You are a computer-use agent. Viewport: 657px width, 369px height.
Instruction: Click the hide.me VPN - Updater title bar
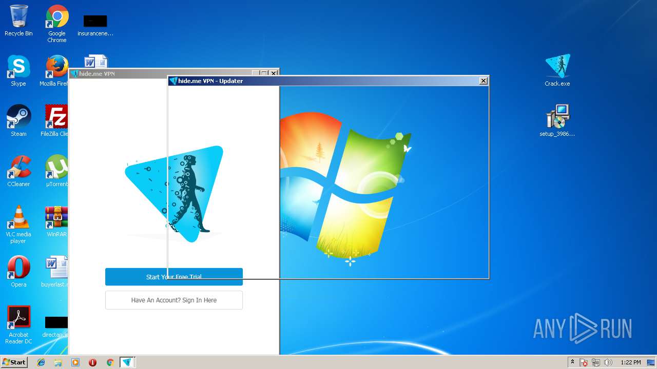coord(328,81)
